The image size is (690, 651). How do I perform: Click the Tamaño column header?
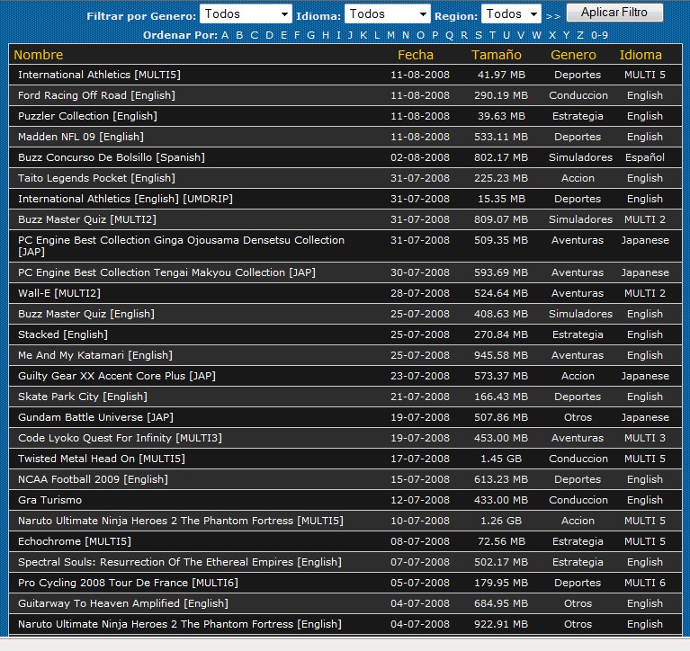497,55
